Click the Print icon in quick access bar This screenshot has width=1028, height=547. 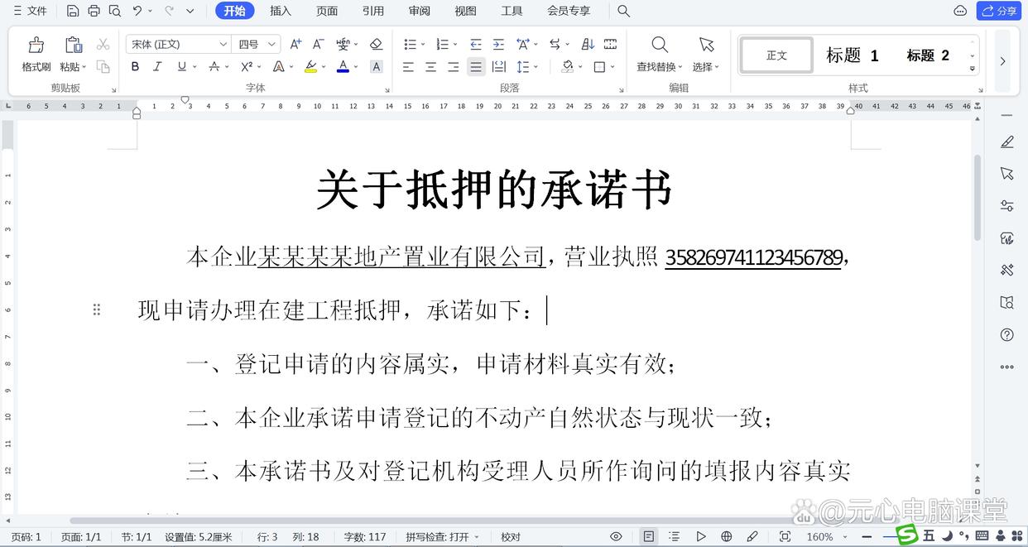point(94,11)
